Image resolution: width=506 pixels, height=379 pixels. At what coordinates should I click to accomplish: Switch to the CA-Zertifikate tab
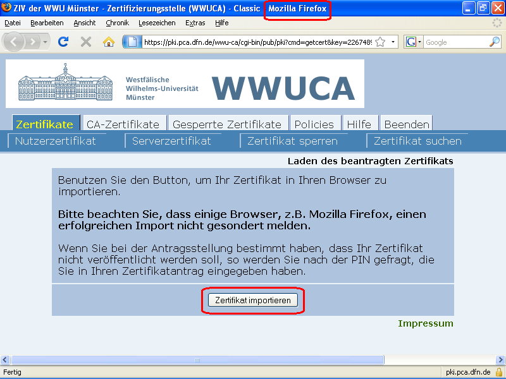click(x=125, y=124)
